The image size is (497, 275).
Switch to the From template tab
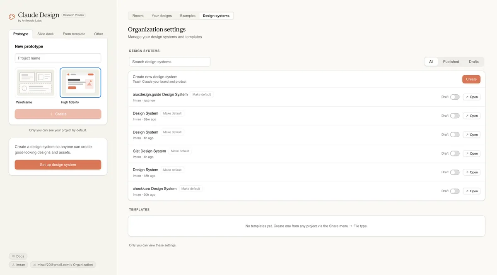point(74,34)
